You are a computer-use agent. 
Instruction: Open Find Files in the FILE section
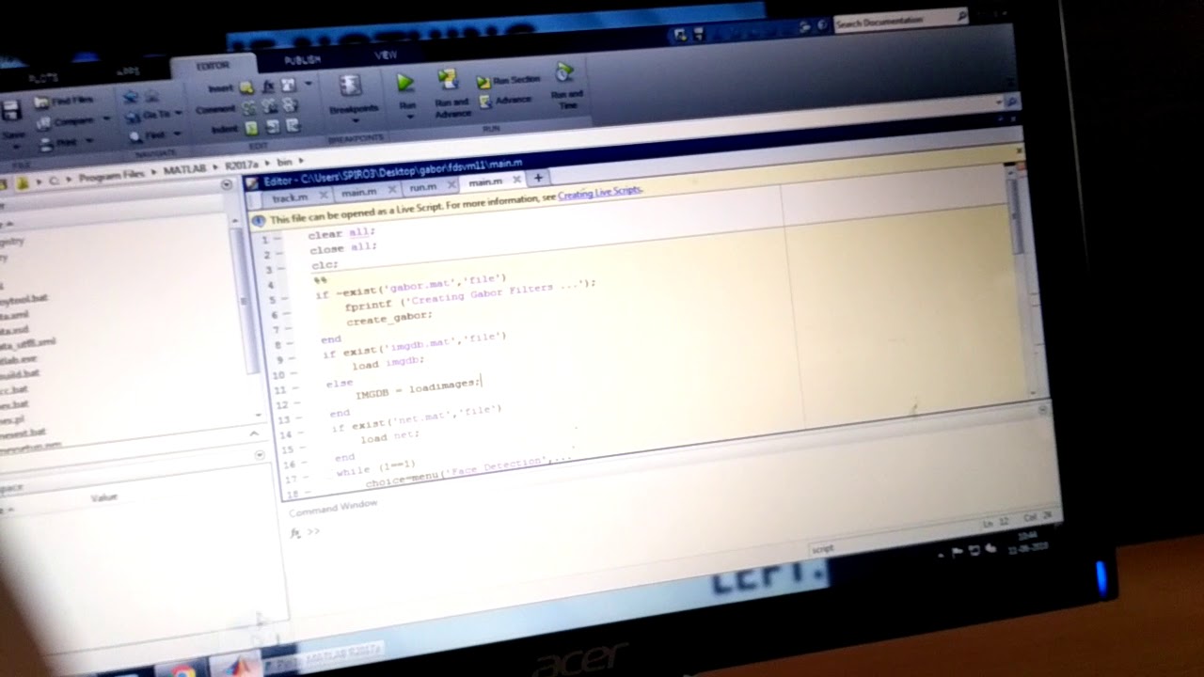pyautogui.click(x=63, y=101)
